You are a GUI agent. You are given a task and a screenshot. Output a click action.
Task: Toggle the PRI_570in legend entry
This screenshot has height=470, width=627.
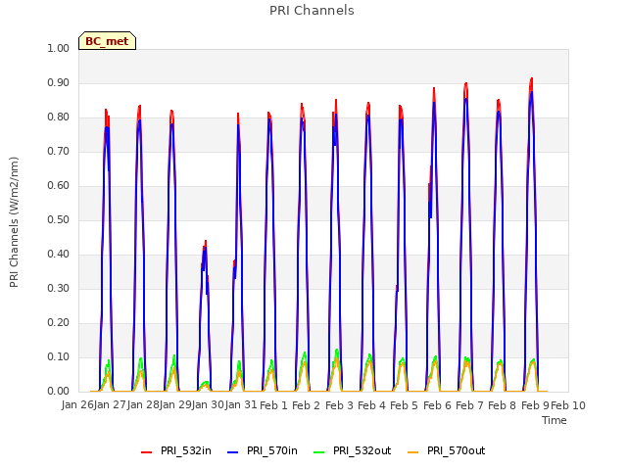pyautogui.click(x=263, y=450)
